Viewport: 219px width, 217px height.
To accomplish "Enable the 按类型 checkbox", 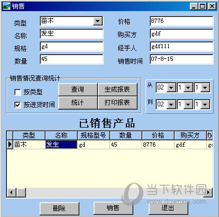I will (17, 92).
